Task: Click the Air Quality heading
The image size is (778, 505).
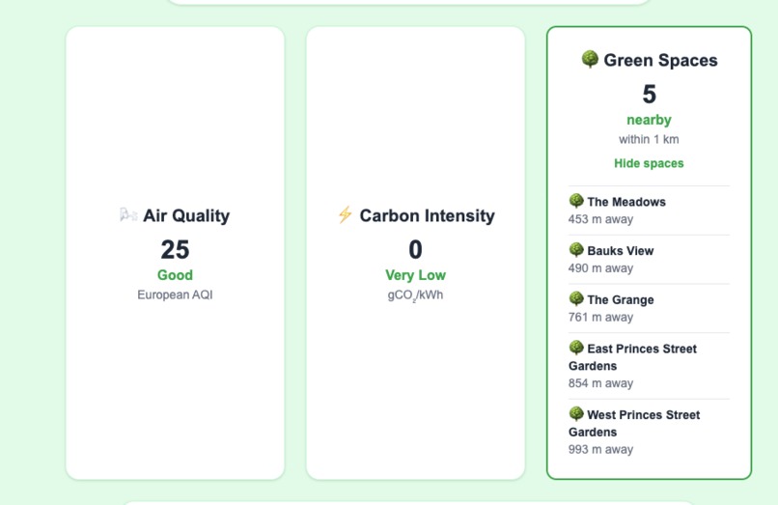Action: pos(186,215)
